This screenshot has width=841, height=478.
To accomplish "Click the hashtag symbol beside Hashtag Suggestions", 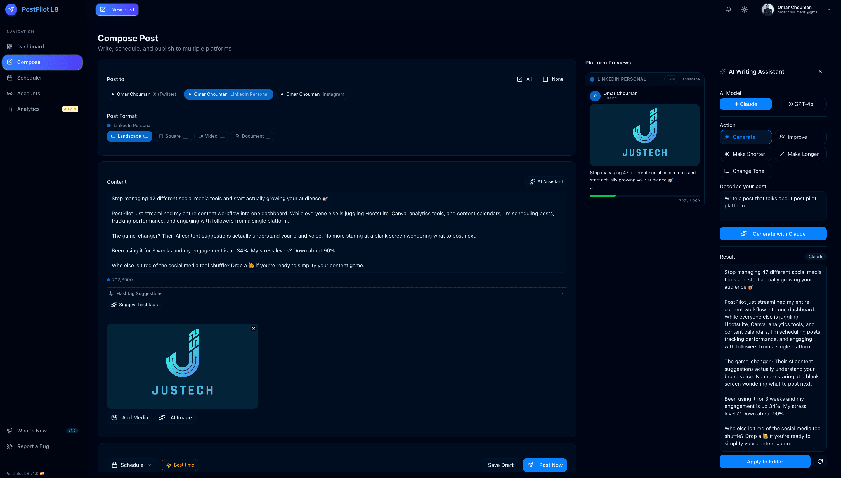I will click(x=111, y=293).
